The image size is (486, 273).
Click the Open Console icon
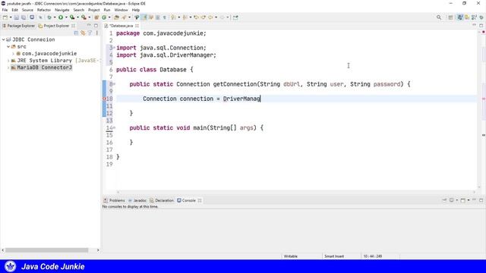462,200
